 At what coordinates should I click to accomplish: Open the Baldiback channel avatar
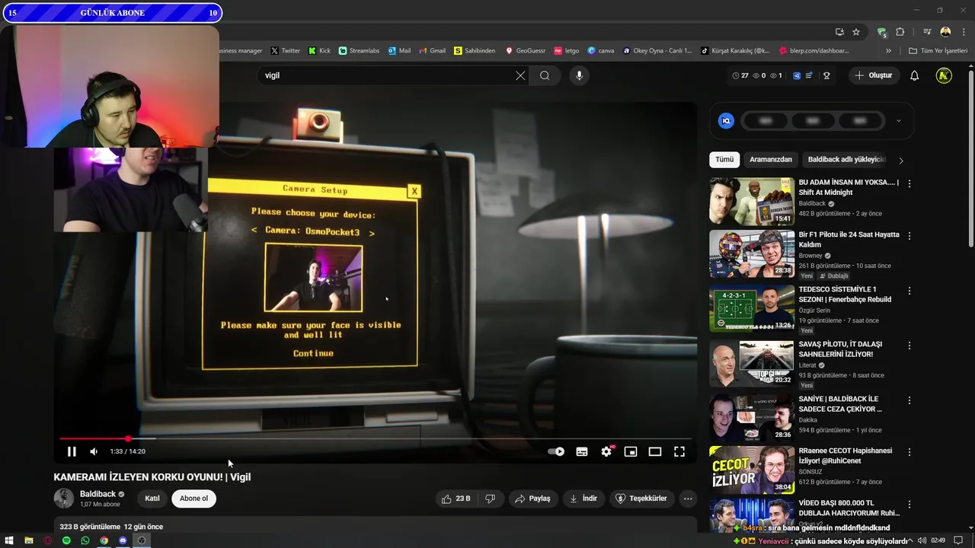[x=64, y=499]
